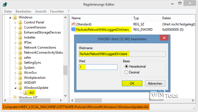Click into the Wert input field
Screen dimensions: 198x112
[x=98, y=67]
